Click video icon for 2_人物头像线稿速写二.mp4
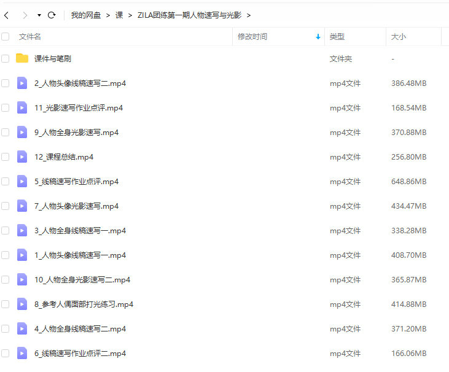Screen dimensions: 449x372 pos(22,83)
